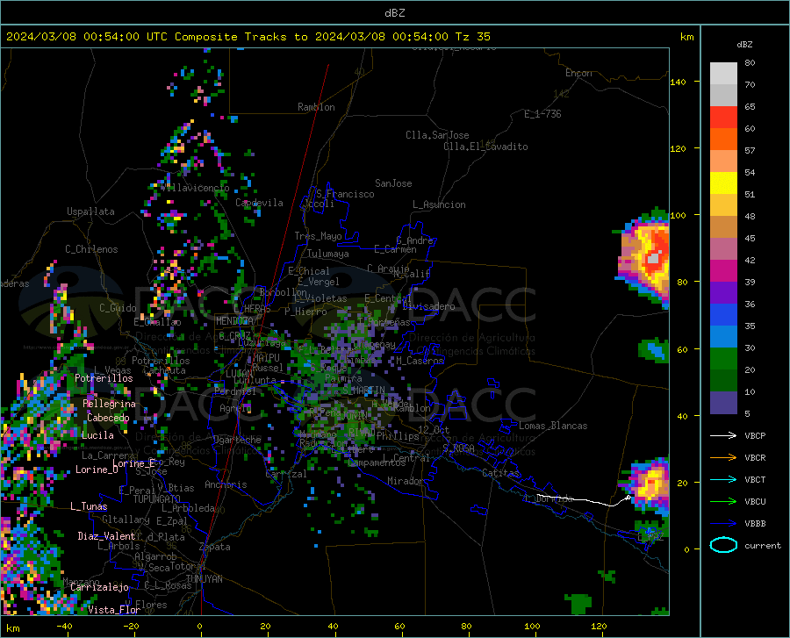Click the Pellegrina label

(110, 404)
